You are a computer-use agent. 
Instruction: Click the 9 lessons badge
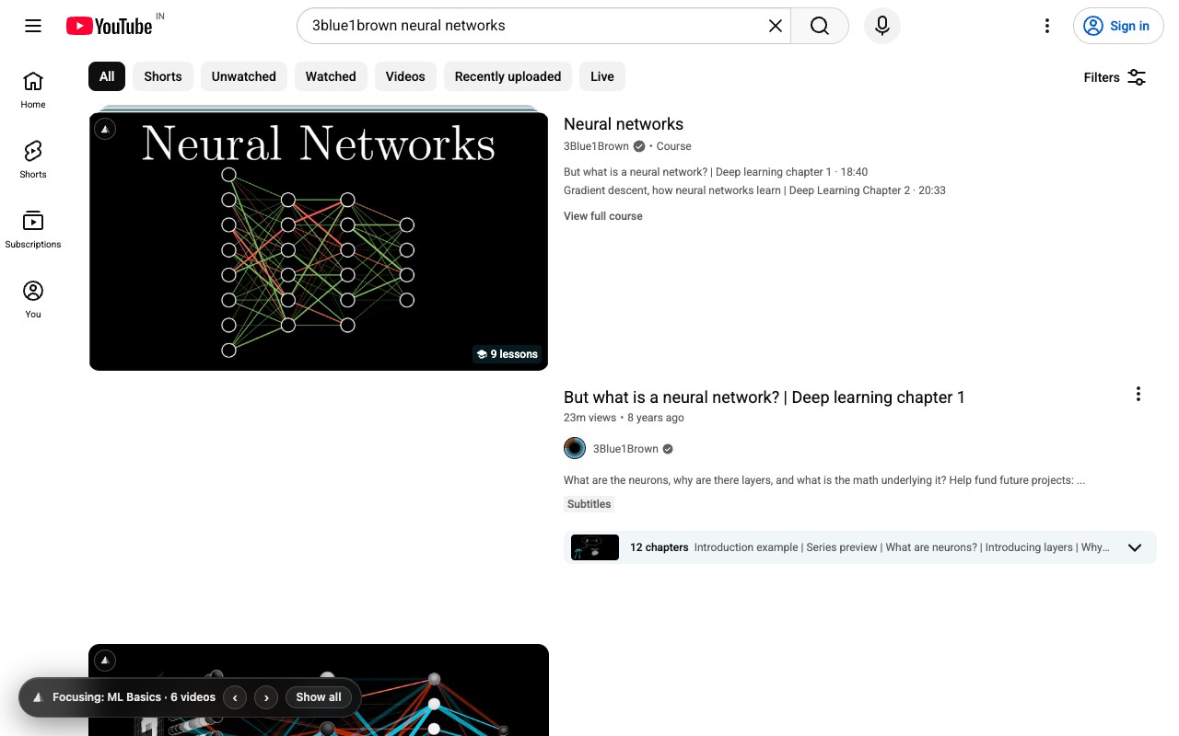pos(507,354)
